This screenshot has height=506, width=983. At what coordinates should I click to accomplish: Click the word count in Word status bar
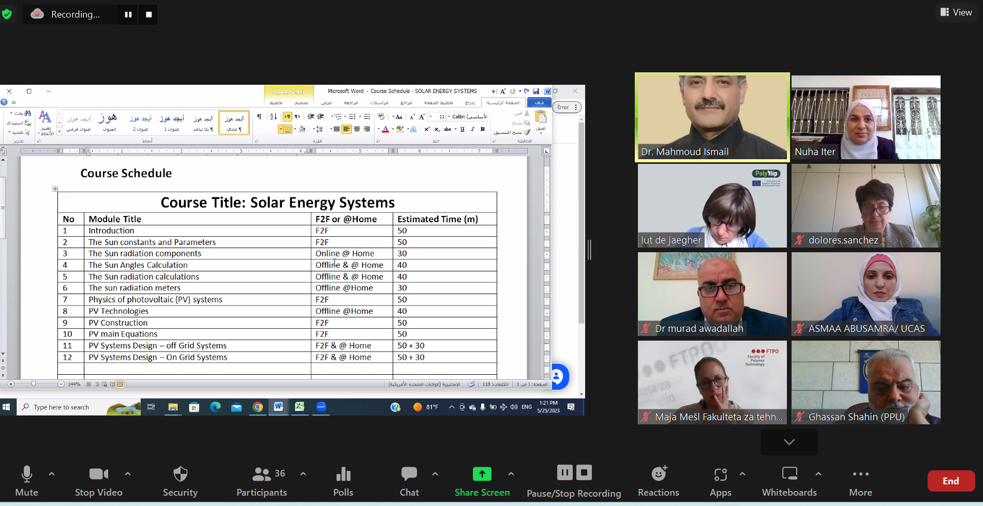coord(495,384)
